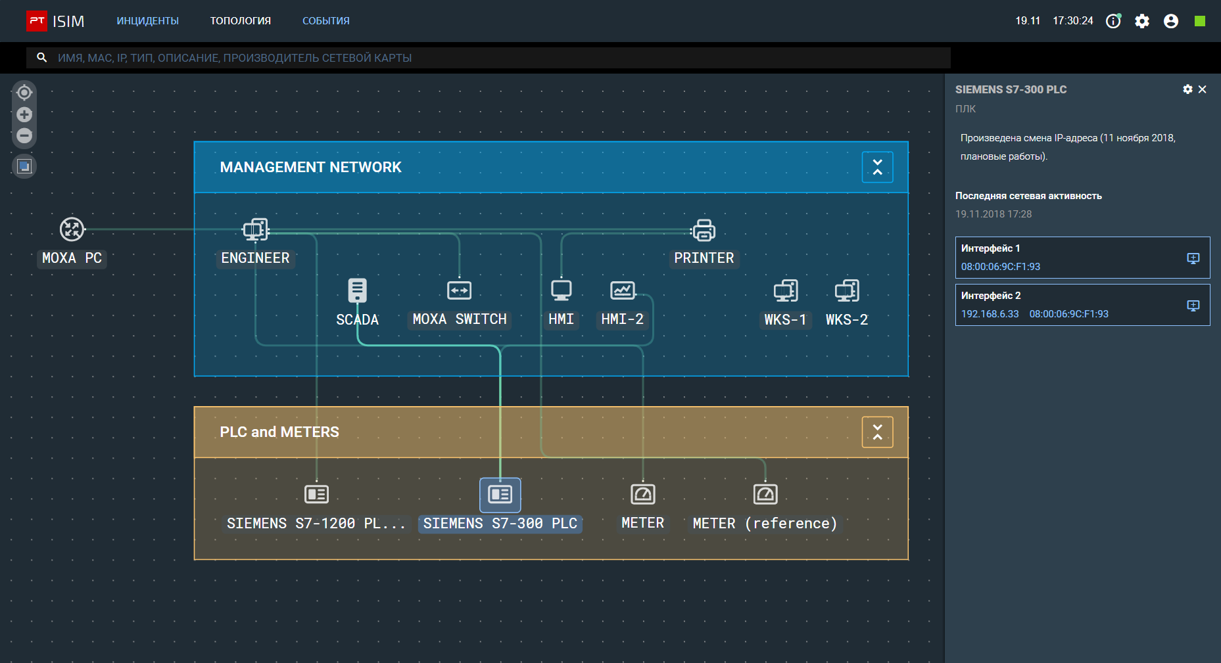Zoom out of the topology map
This screenshot has width=1221, height=663.
coord(24,136)
